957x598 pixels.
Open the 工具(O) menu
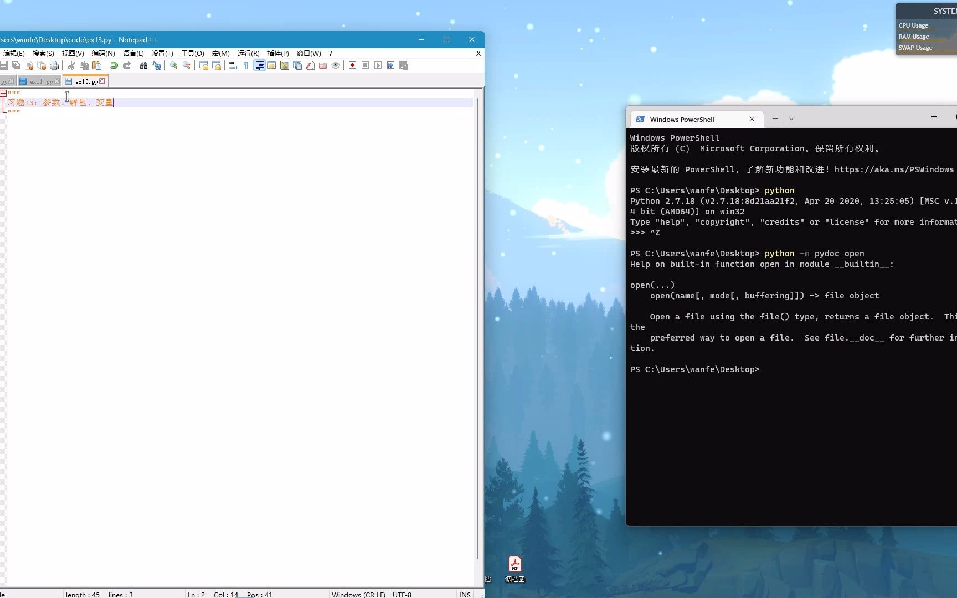coord(192,54)
